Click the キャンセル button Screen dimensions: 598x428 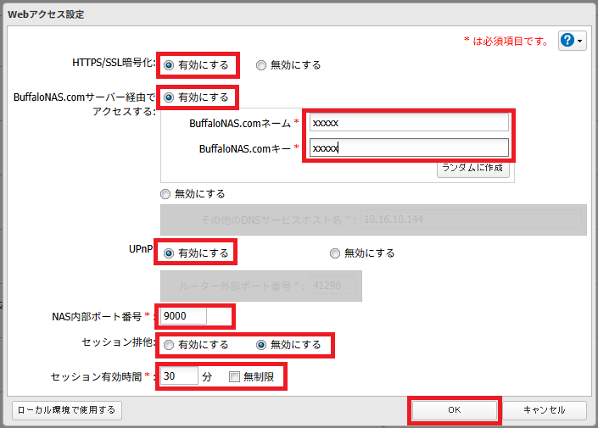click(x=545, y=410)
